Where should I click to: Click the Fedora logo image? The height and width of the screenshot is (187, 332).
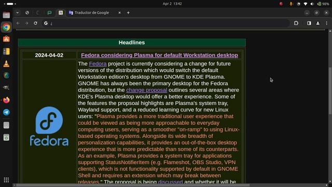coord(49,126)
